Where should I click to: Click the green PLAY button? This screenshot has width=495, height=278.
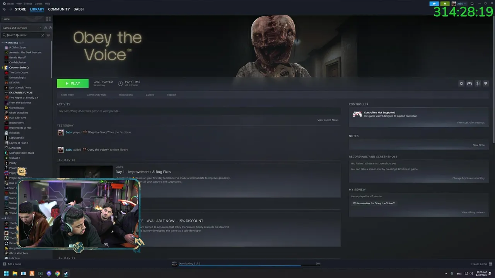click(x=73, y=83)
